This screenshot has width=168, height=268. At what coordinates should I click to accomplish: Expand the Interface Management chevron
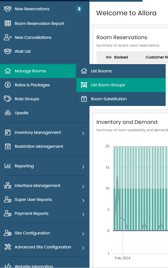point(83,187)
